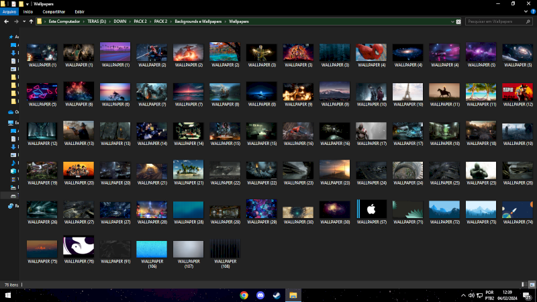Select the Eiffel Tower WALLPAPER (10) thumbnail
This screenshot has width=537, height=302.
tap(408, 91)
